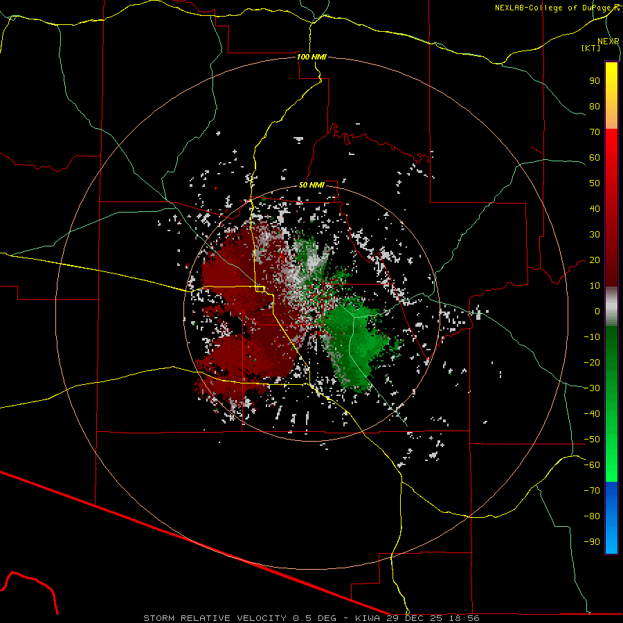The width and height of the screenshot is (623, 623).
Task: Click the gray zero-velocity segment of color bar
Action: [611, 307]
